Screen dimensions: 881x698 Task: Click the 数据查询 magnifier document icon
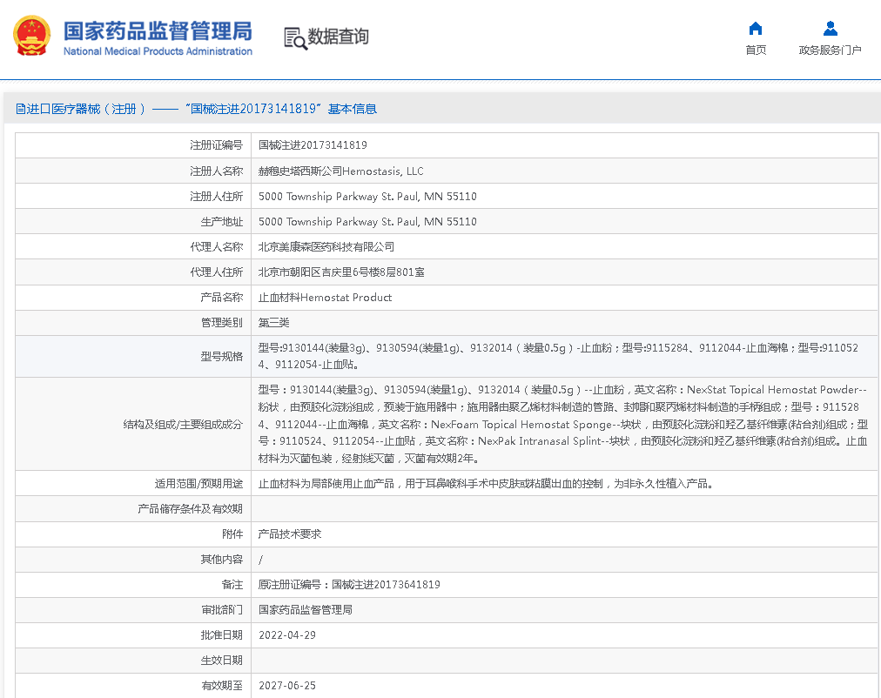click(295, 37)
